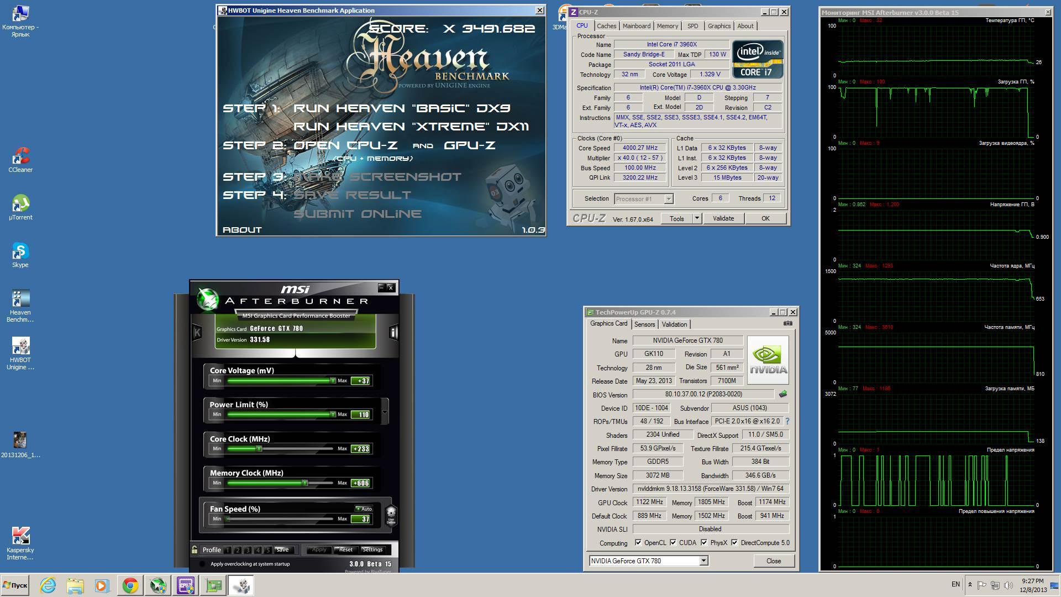This screenshot has height=597, width=1061.
Task: Open the Kaspersky Internet Security desktop icon
Action: [x=20, y=543]
